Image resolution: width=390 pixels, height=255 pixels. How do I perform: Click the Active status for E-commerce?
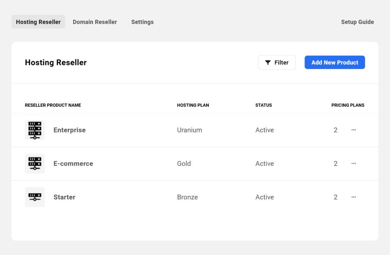[x=264, y=163]
